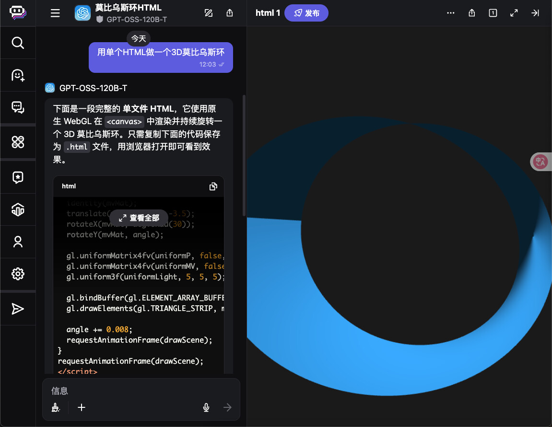The height and width of the screenshot is (427, 552).
Task: Start a new chat with the edit icon
Action: pos(209,13)
